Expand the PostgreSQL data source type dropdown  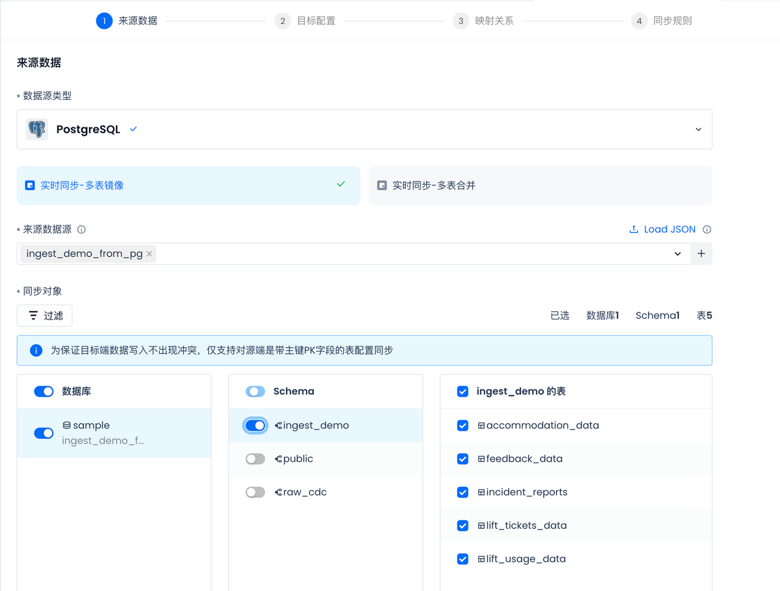click(x=698, y=129)
